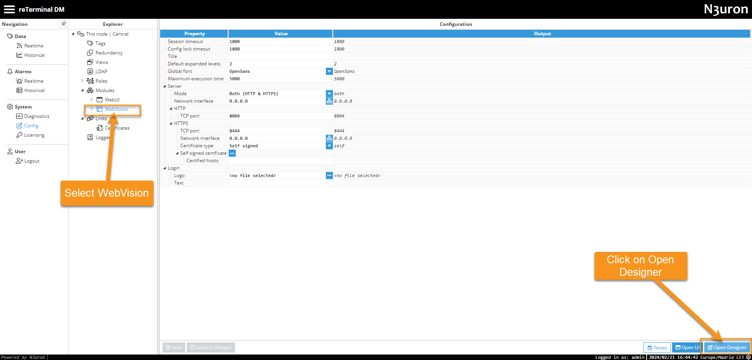Edit HTTP TCP port 8004 value
The image size is (752, 360).
[x=280, y=116]
